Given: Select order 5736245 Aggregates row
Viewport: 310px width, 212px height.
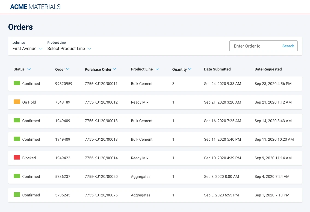Looking at the screenshot, I should pos(155,195).
